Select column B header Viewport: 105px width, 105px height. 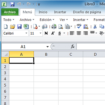click(46, 54)
